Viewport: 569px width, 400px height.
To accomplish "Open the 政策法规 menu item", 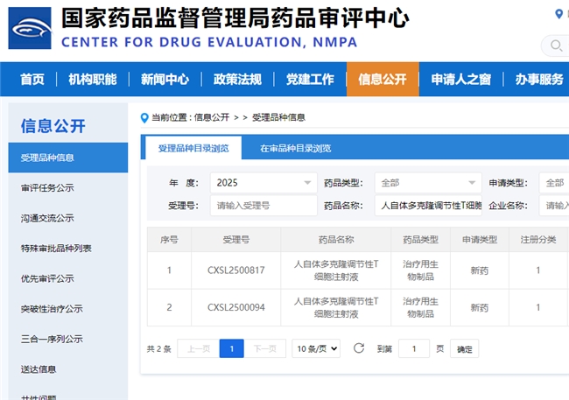I will coord(237,80).
